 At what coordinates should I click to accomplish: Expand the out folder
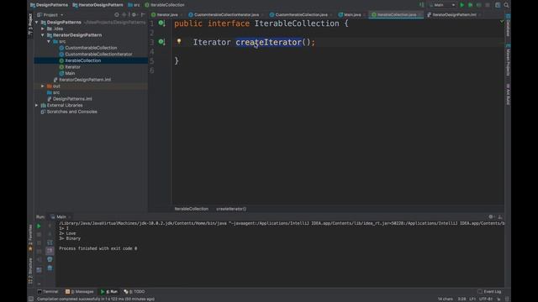[43, 86]
